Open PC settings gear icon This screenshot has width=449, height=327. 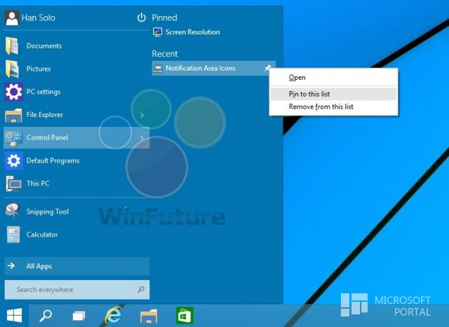(13, 92)
